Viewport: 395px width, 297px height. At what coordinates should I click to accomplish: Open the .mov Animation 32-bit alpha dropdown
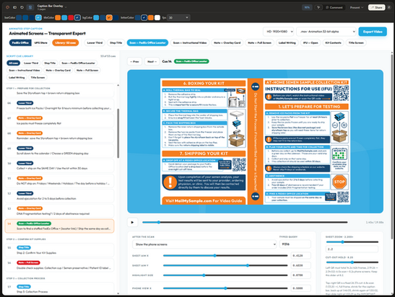tap(326, 32)
